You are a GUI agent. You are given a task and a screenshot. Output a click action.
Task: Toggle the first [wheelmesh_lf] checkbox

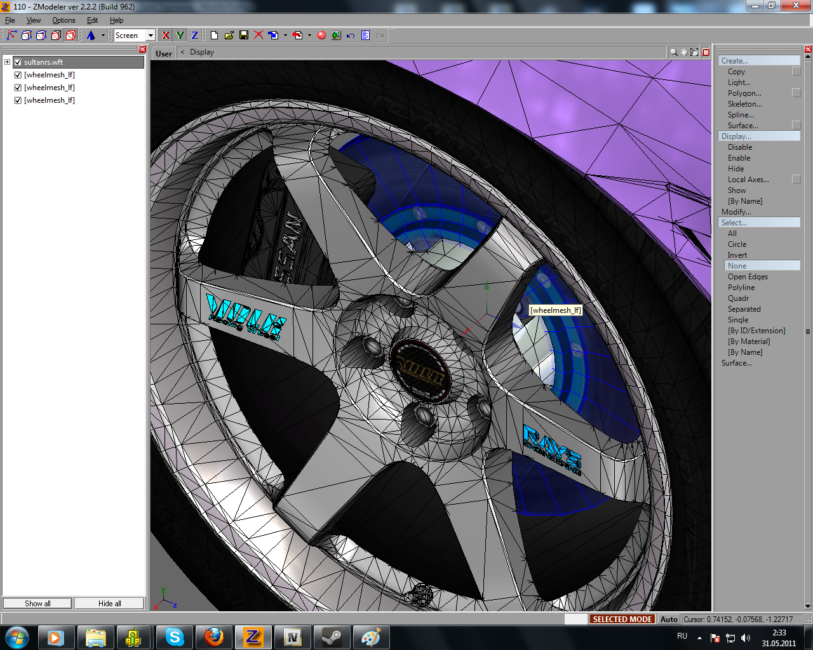click(x=18, y=75)
